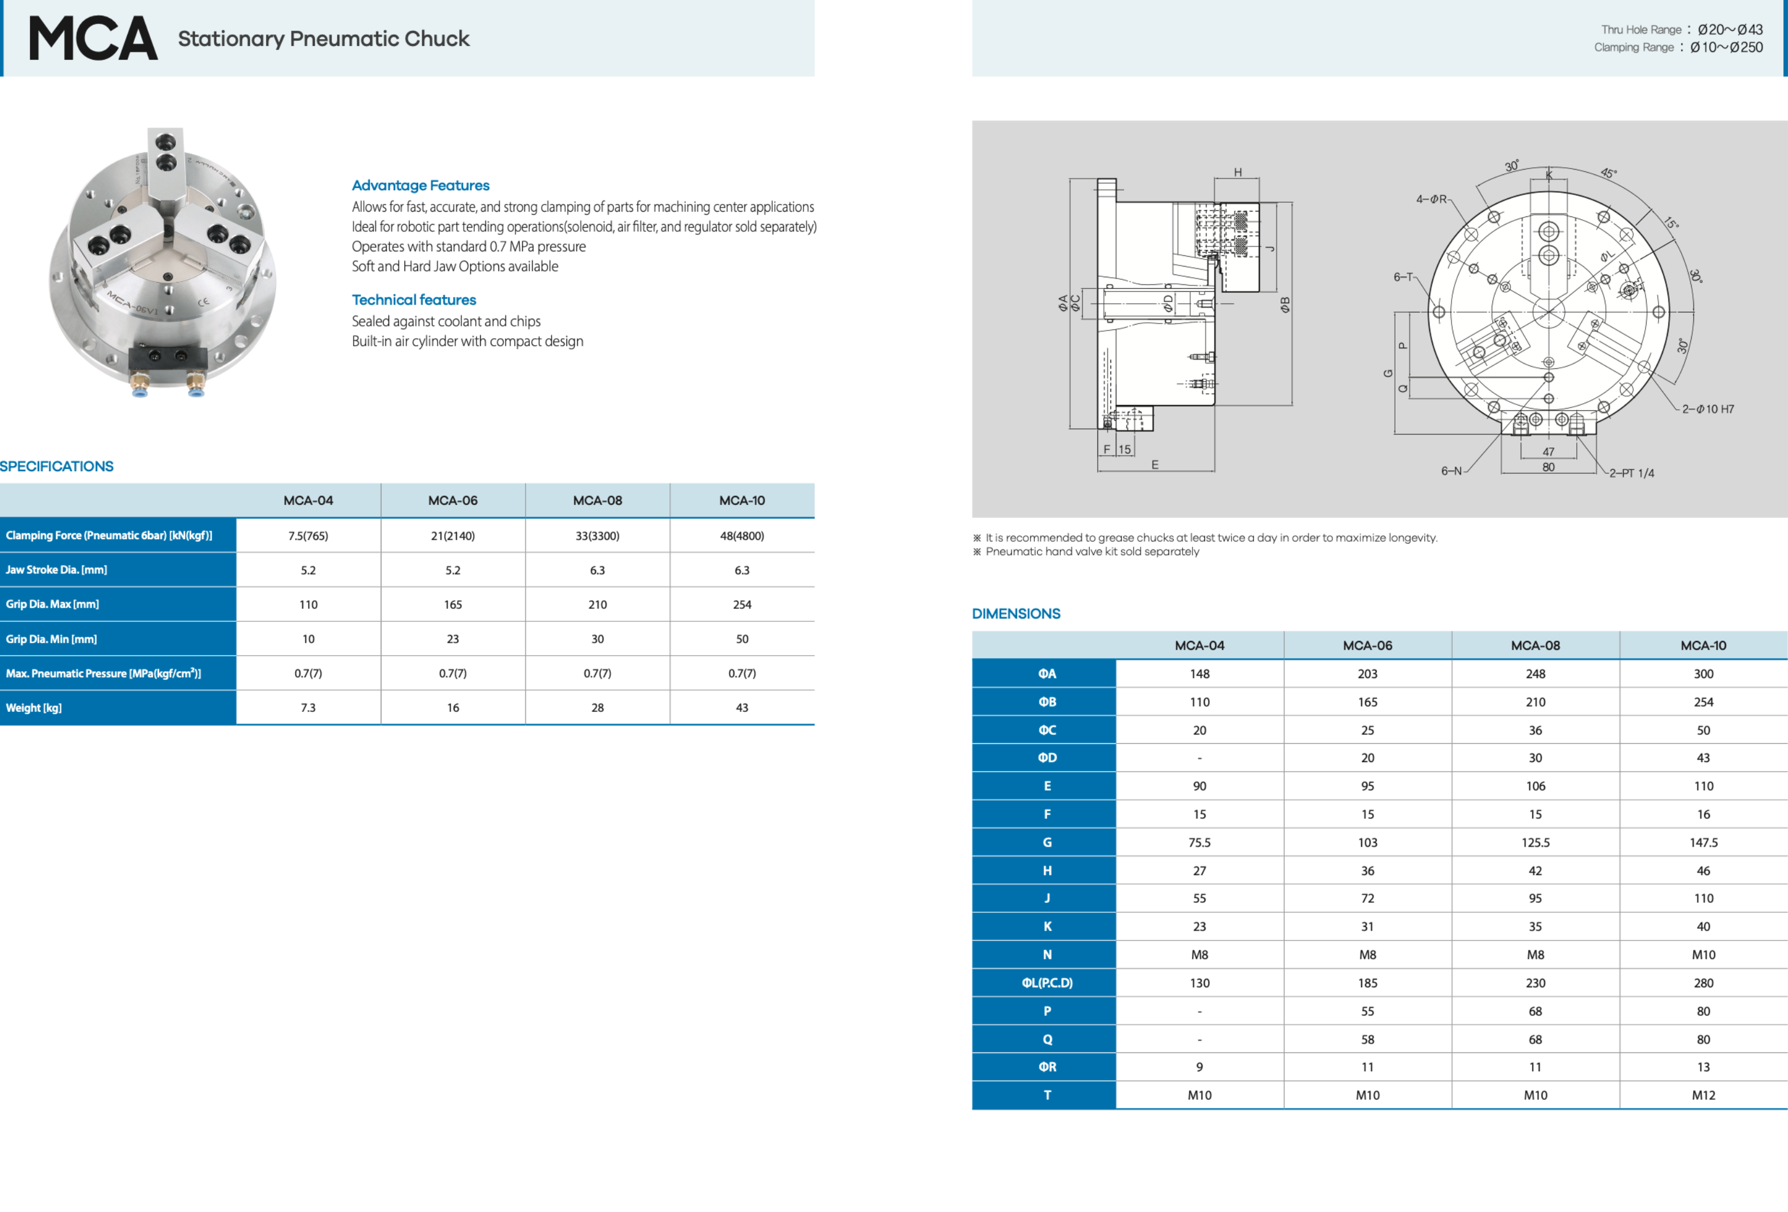Viewport: 1788px width, 1212px height.
Task: Click the 2-PT 1/4 drawing label
Action: 1631,473
